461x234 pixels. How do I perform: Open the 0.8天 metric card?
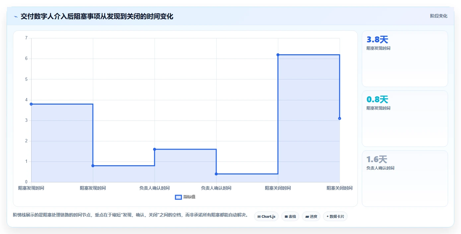click(405, 119)
